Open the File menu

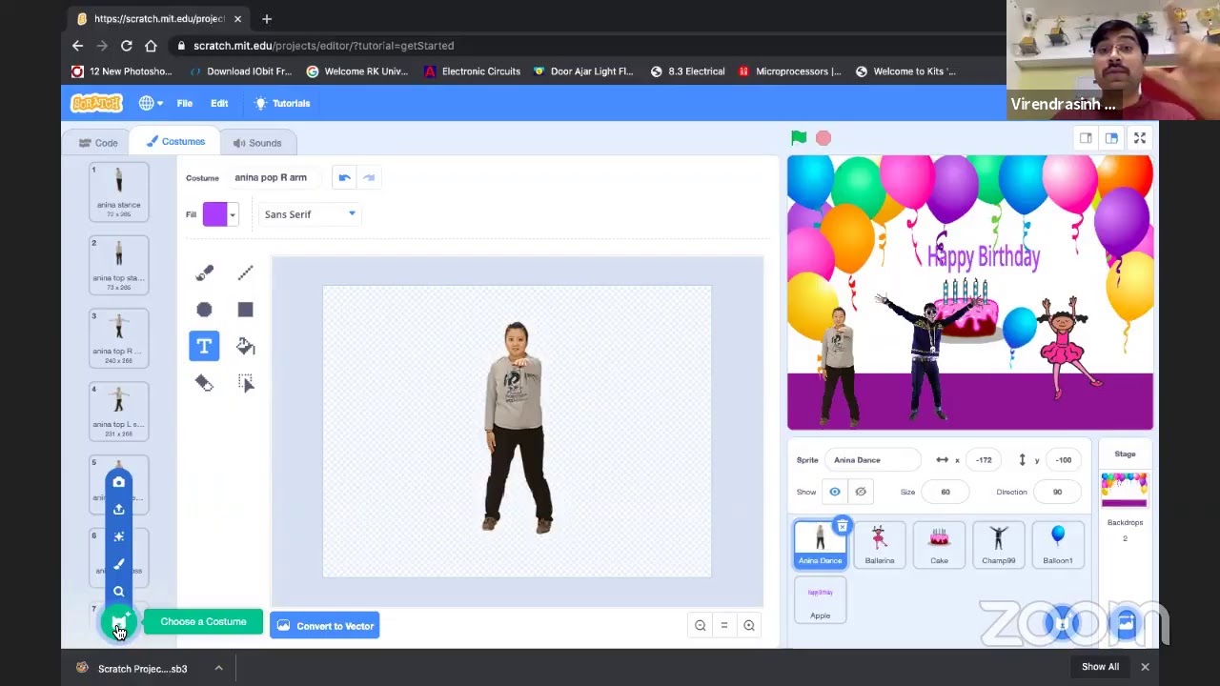coord(185,103)
